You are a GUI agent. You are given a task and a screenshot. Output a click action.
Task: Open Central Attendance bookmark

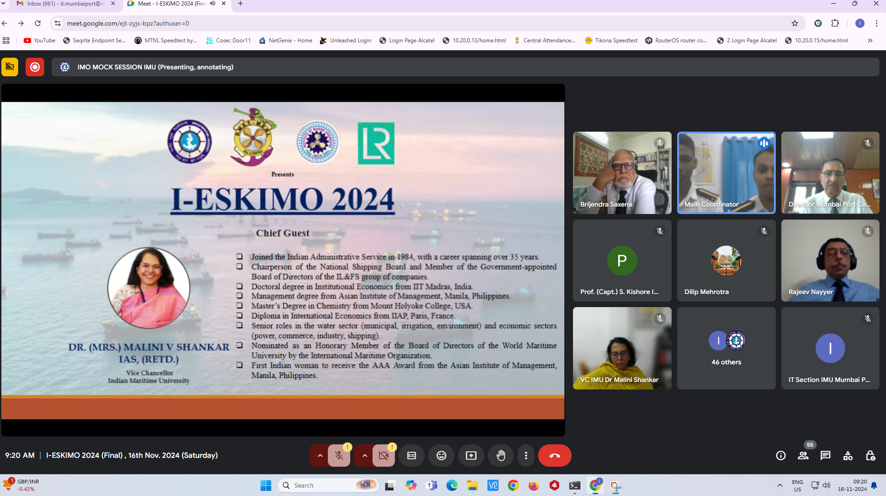[545, 40]
